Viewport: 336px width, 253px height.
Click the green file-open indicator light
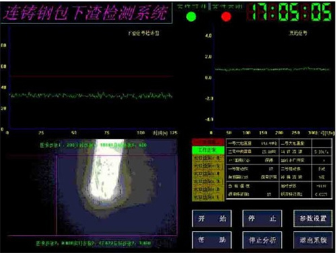(191, 17)
